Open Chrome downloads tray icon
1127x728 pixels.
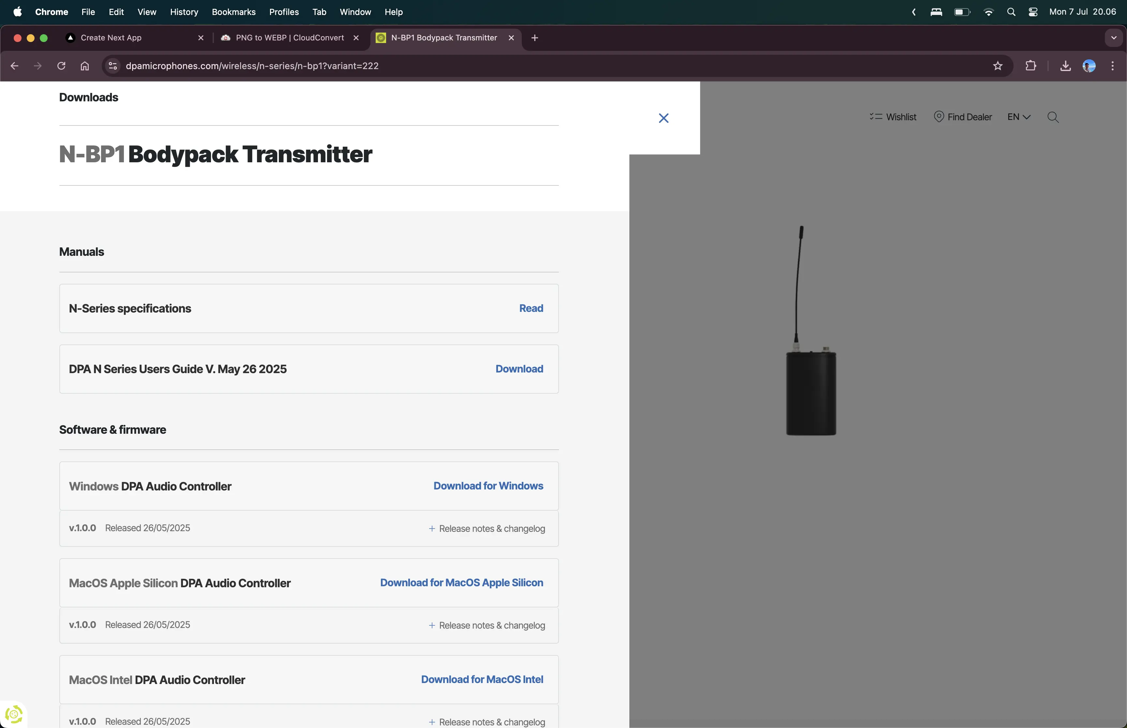(x=1065, y=66)
